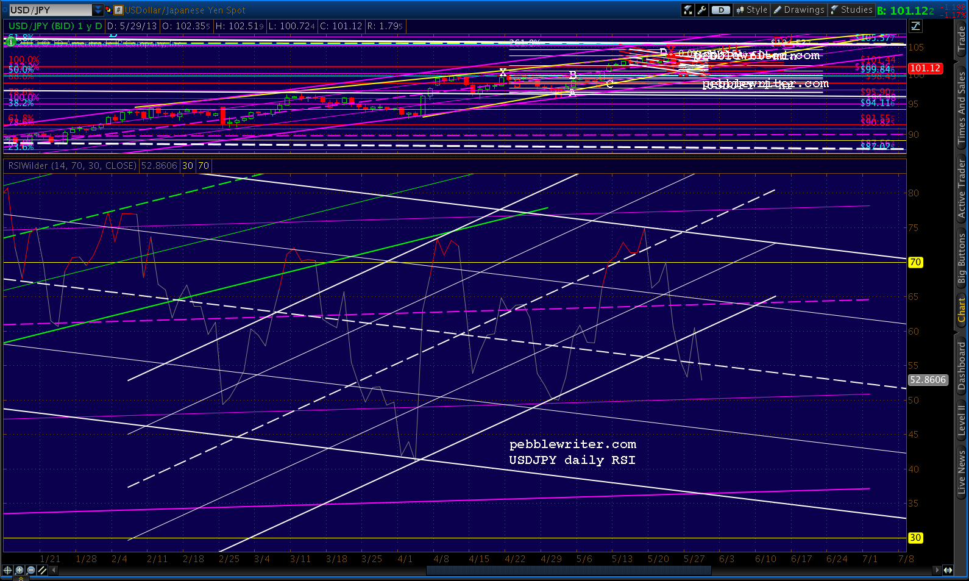Viewport: 969px width, 581px height.
Task: Click the chart scale curve icon
Action: pos(915,26)
